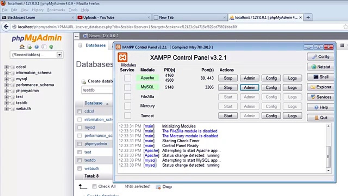This screenshot has width=348, height=196.
Task: Expand the information_schema tree node
Action: click(x=7, y=73)
